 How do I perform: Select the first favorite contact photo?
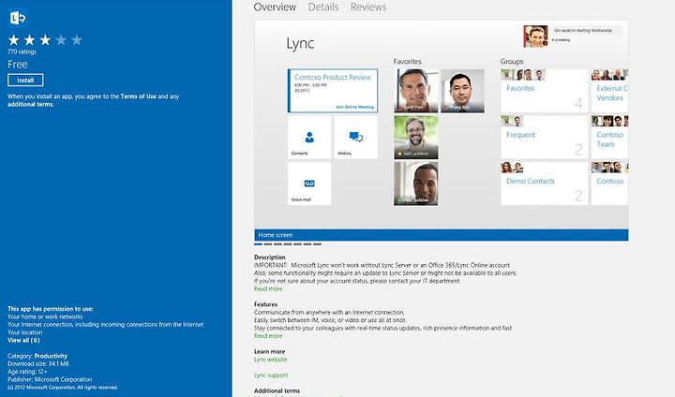(416, 91)
